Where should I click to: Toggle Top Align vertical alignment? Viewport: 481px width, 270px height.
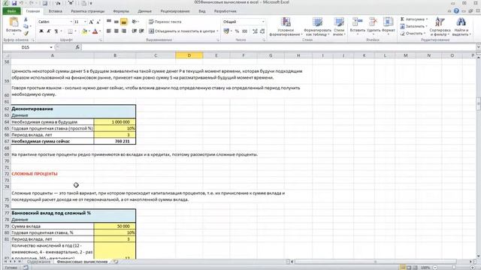[109, 22]
